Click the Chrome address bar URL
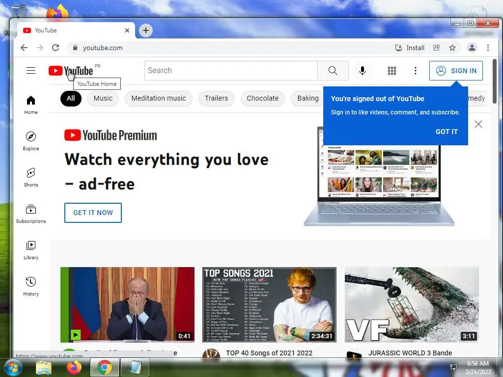 coord(103,48)
